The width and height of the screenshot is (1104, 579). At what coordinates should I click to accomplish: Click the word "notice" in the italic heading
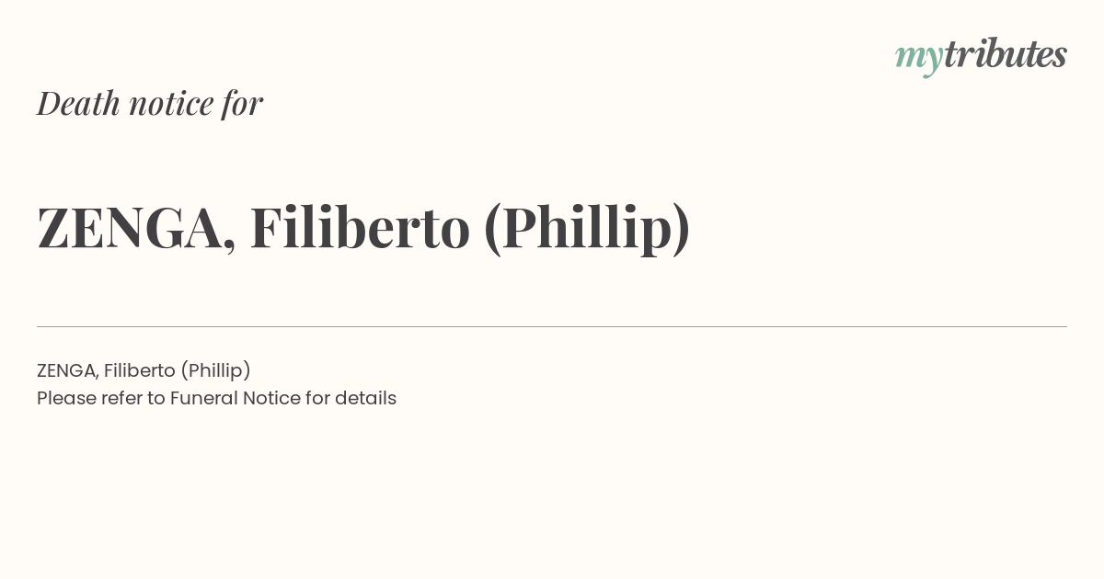click(171, 104)
